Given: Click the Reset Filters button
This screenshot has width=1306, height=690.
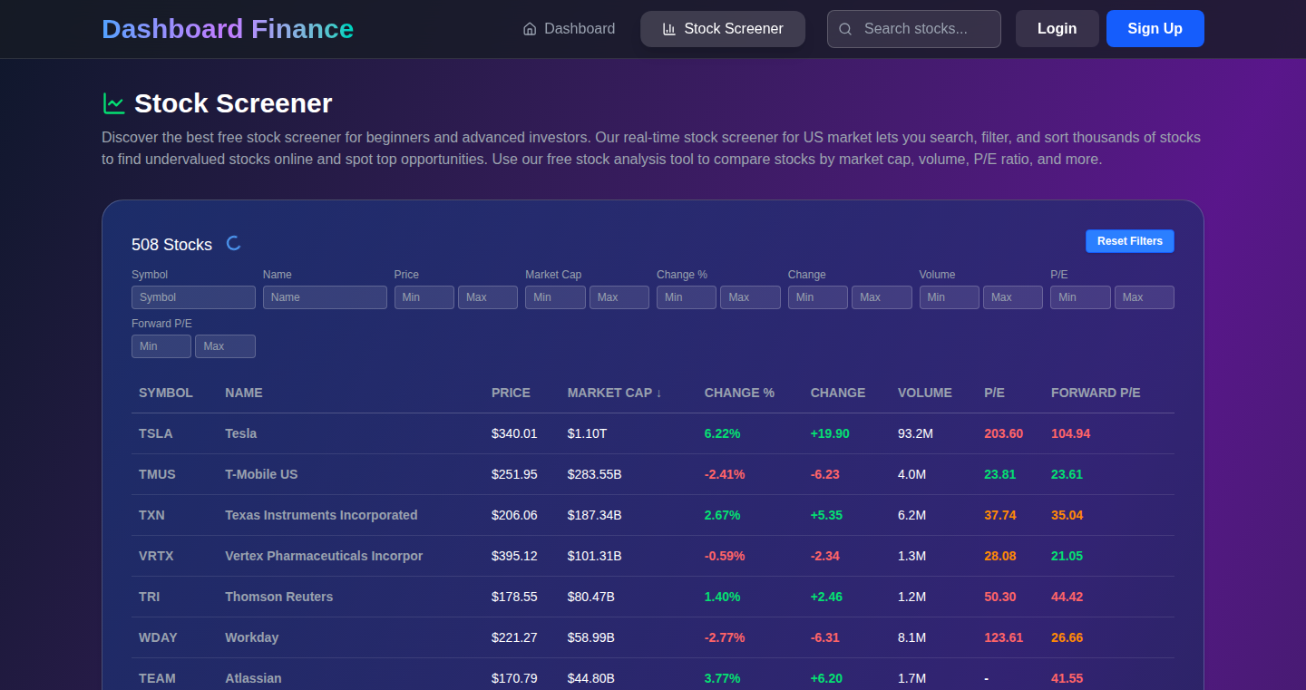Looking at the screenshot, I should point(1130,241).
